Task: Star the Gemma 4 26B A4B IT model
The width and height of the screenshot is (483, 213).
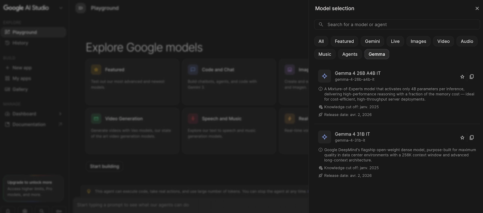Action: 462,77
